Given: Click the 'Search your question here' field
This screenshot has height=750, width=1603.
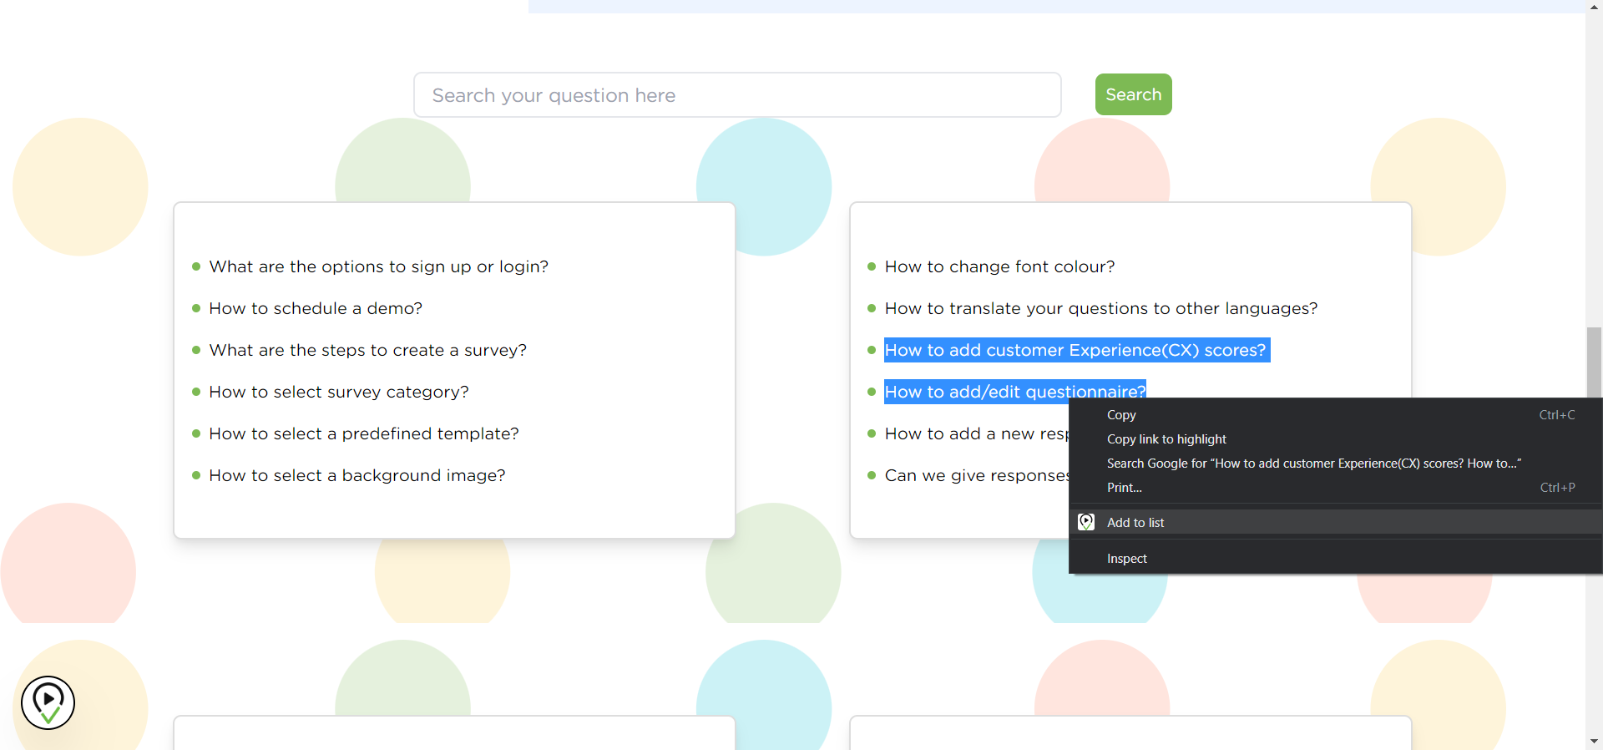Looking at the screenshot, I should tap(737, 95).
